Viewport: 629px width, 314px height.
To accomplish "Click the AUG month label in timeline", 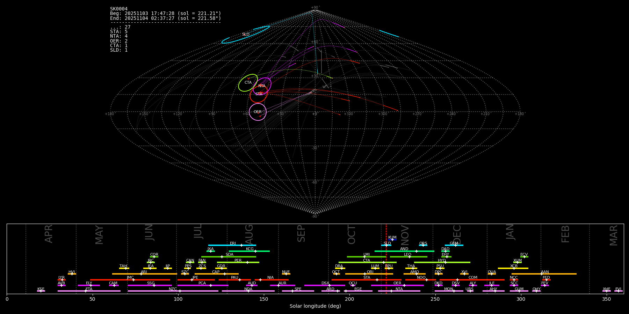I will point(249,234).
